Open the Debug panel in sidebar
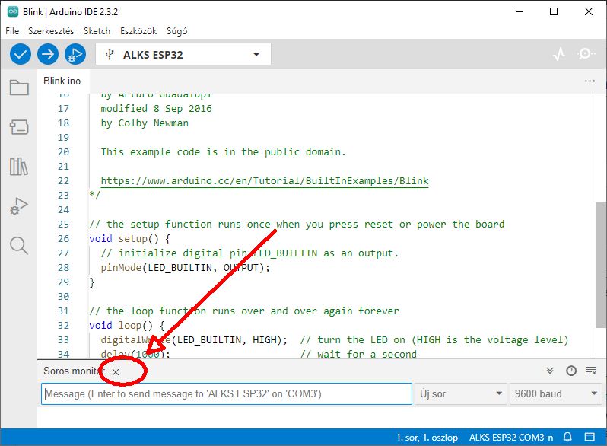Viewport: 607px width, 446px height. (19, 205)
